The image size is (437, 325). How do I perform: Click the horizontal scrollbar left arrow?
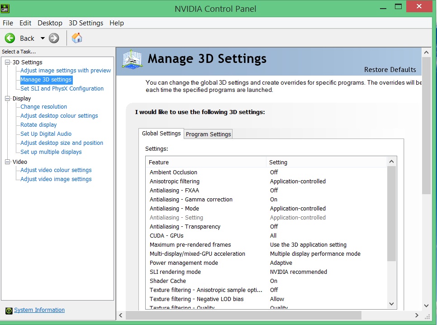pos(121,315)
